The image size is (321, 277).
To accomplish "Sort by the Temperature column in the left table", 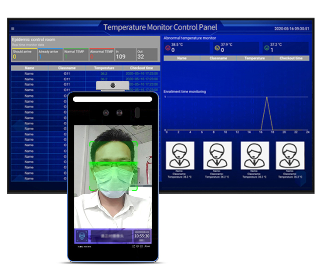I will pos(104,68).
